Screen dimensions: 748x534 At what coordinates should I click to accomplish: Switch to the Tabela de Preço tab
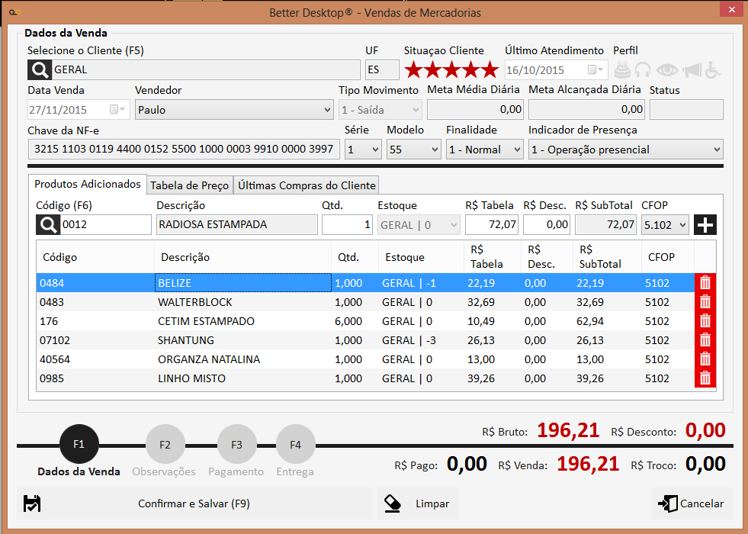[188, 185]
